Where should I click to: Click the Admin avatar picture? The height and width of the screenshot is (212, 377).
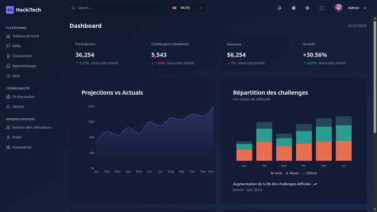(338, 8)
